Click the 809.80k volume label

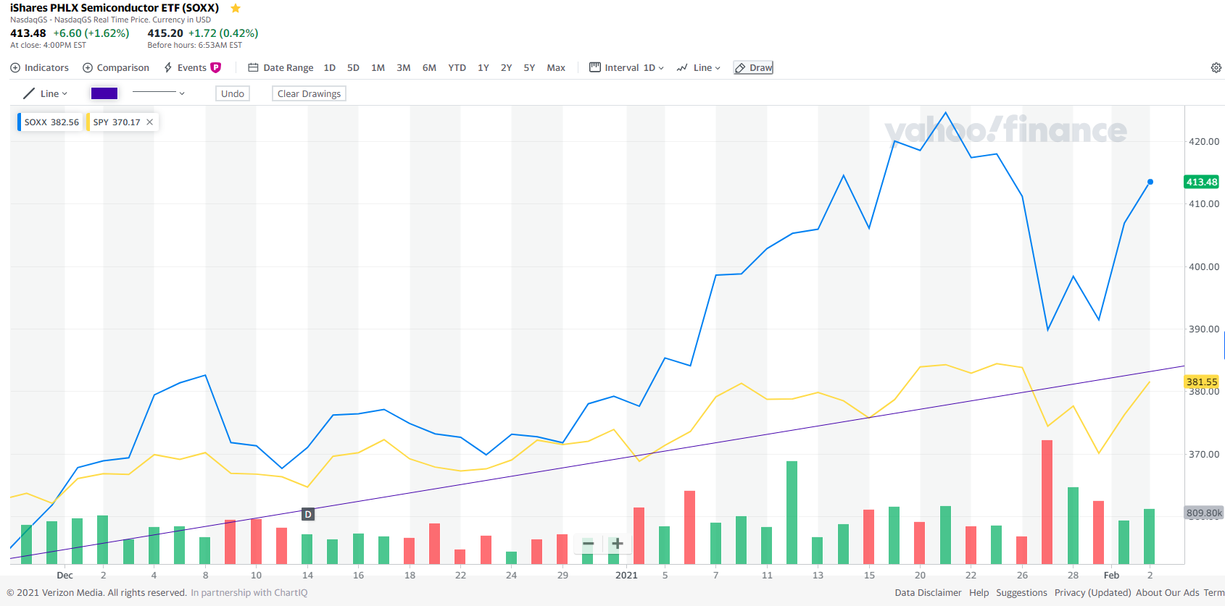pos(1204,513)
